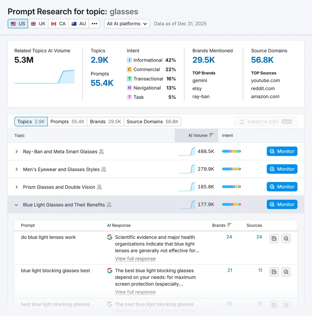
Task: Switch to the Prompts tab
Action: pyautogui.click(x=67, y=122)
